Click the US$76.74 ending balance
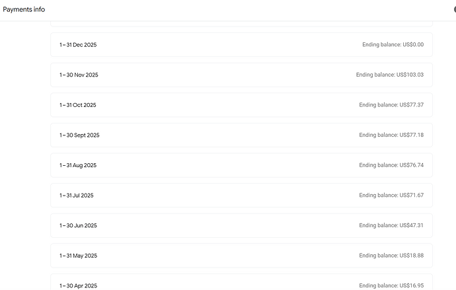Screen dimensions: 456x290 click(391, 165)
